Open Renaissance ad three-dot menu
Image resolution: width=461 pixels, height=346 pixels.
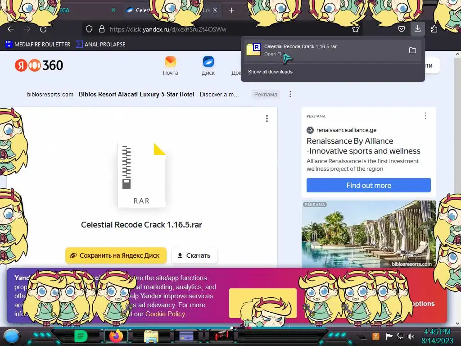pyautogui.click(x=425, y=116)
